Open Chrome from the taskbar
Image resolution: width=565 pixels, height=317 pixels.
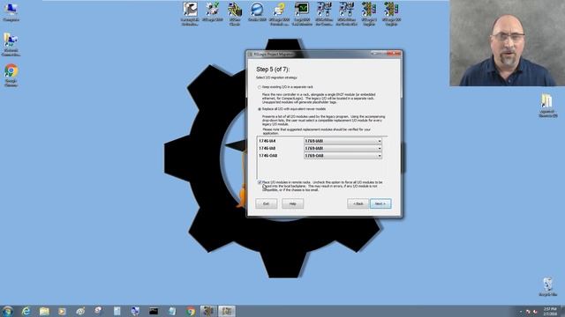tap(191, 311)
